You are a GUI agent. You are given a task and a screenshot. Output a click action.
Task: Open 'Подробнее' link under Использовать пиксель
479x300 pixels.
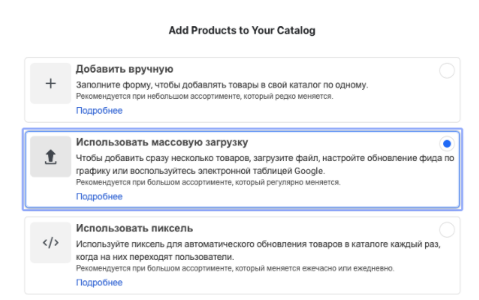pyautogui.click(x=99, y=283)
